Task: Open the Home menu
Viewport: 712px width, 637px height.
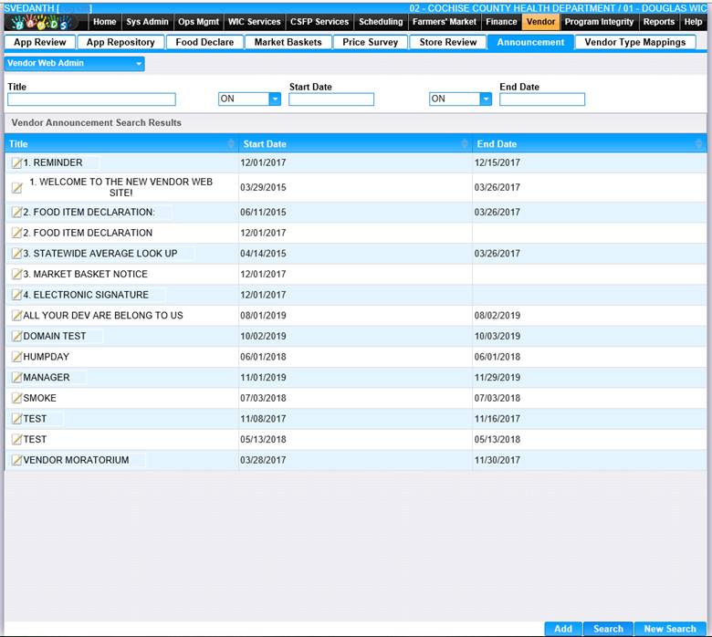Action: click(x=105, y=22)
